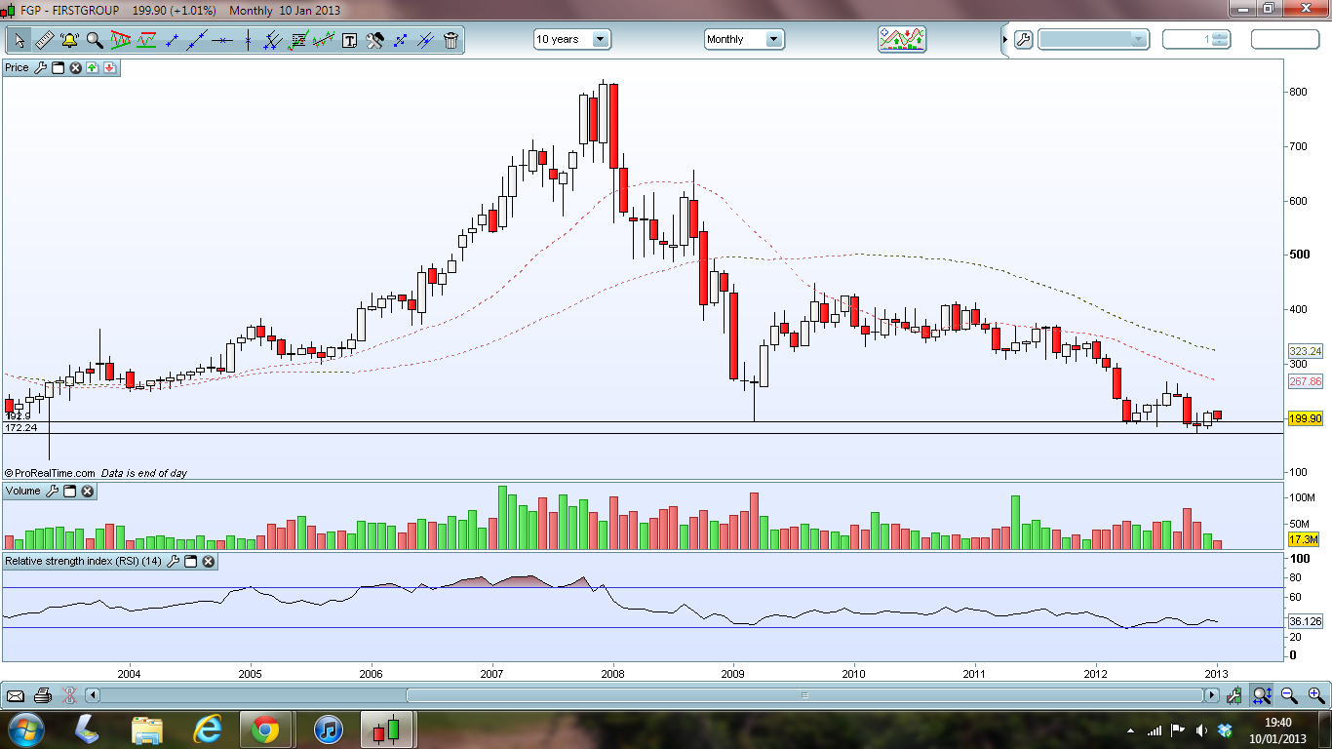Open Price panel wrench settings
This screenshot has height=749, width=1332.
tap(40, 68)
